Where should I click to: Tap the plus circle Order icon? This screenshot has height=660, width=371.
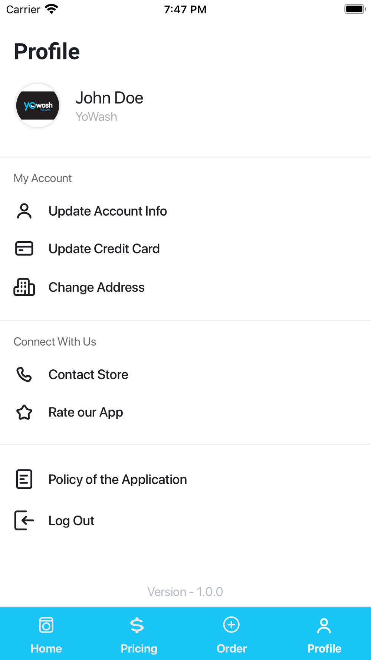(x=231, y=625)
